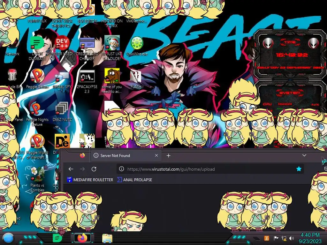Click the CPU 42% usage bar

[x=291, y=104]
